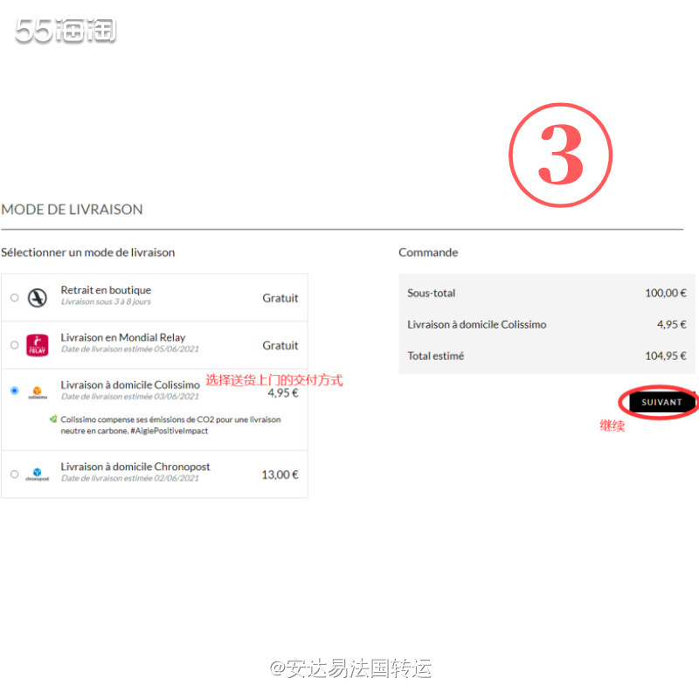Click the SUIVANT button to continue
The height and width of the screenshot is (699, 699).
[661, 402]
